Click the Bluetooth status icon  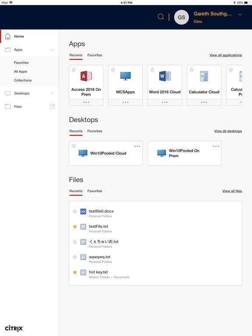pyautogui.click(x=234, y=3)
